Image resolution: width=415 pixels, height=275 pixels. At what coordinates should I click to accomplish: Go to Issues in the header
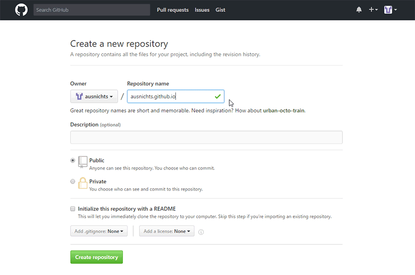202,10
